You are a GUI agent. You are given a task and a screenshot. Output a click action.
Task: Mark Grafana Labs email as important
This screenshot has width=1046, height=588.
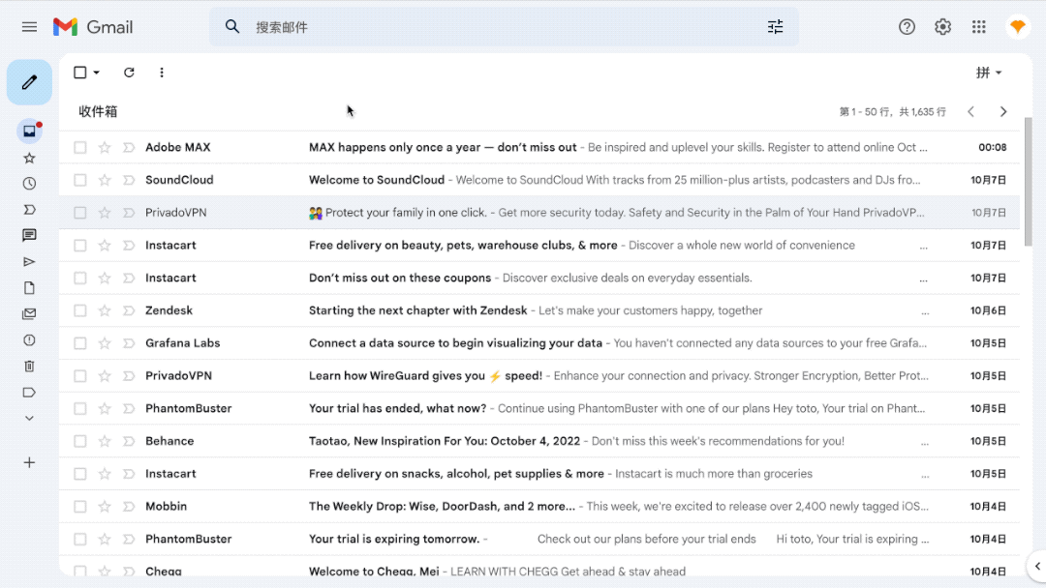tap(129, 343)
